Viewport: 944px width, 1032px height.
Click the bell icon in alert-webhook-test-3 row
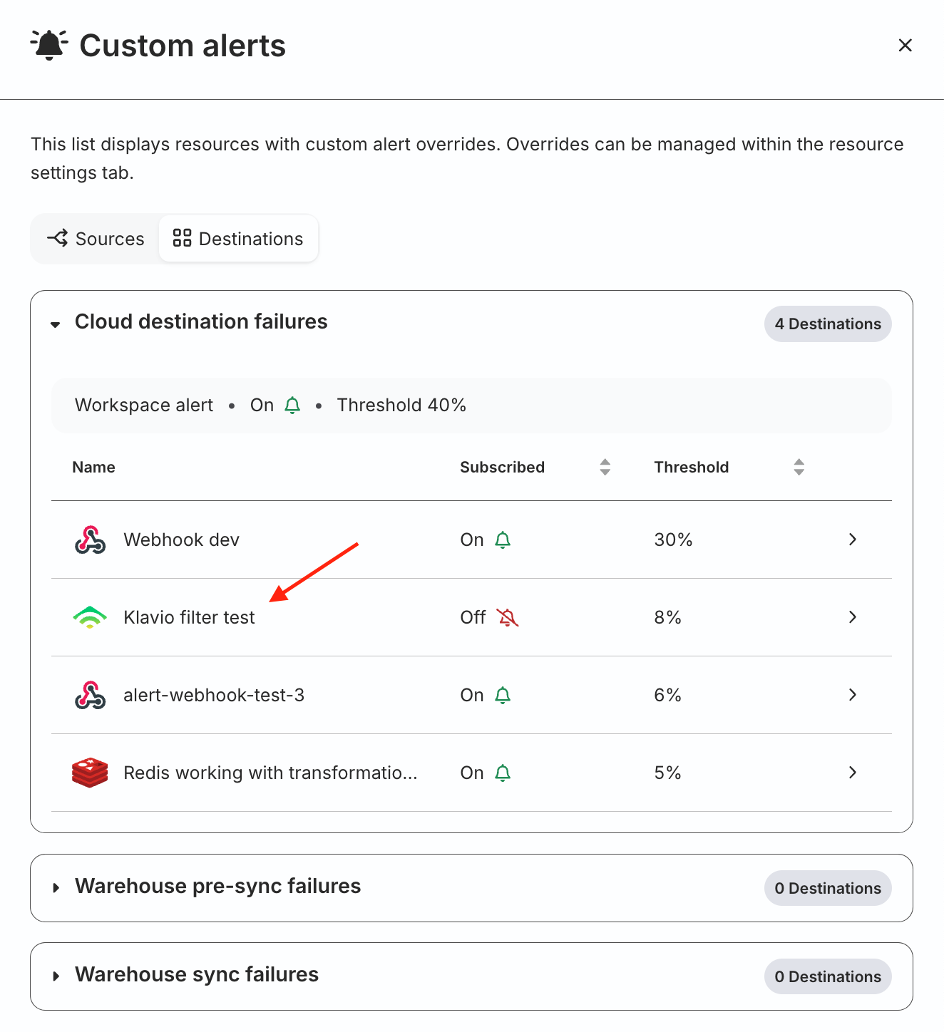click(x=503, y=696)
